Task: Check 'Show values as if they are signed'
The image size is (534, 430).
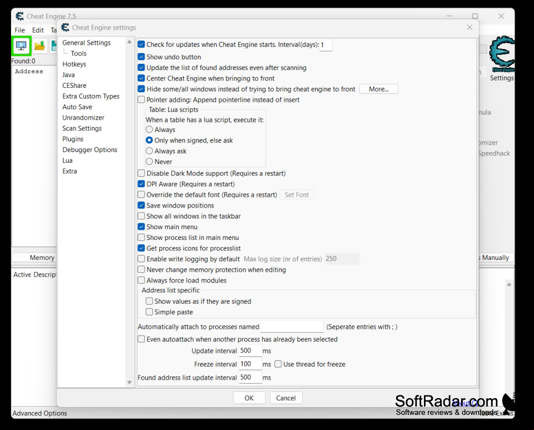Action: click(x=149, y=301)
